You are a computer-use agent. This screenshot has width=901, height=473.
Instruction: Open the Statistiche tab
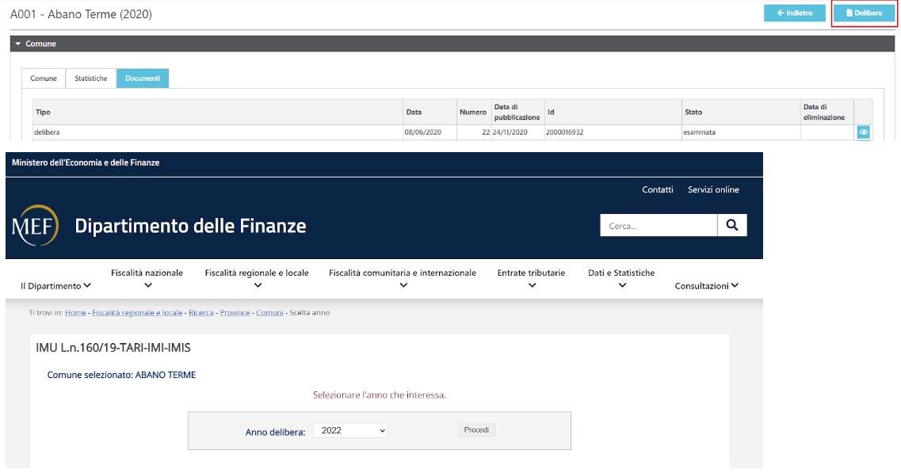point(91,78)
